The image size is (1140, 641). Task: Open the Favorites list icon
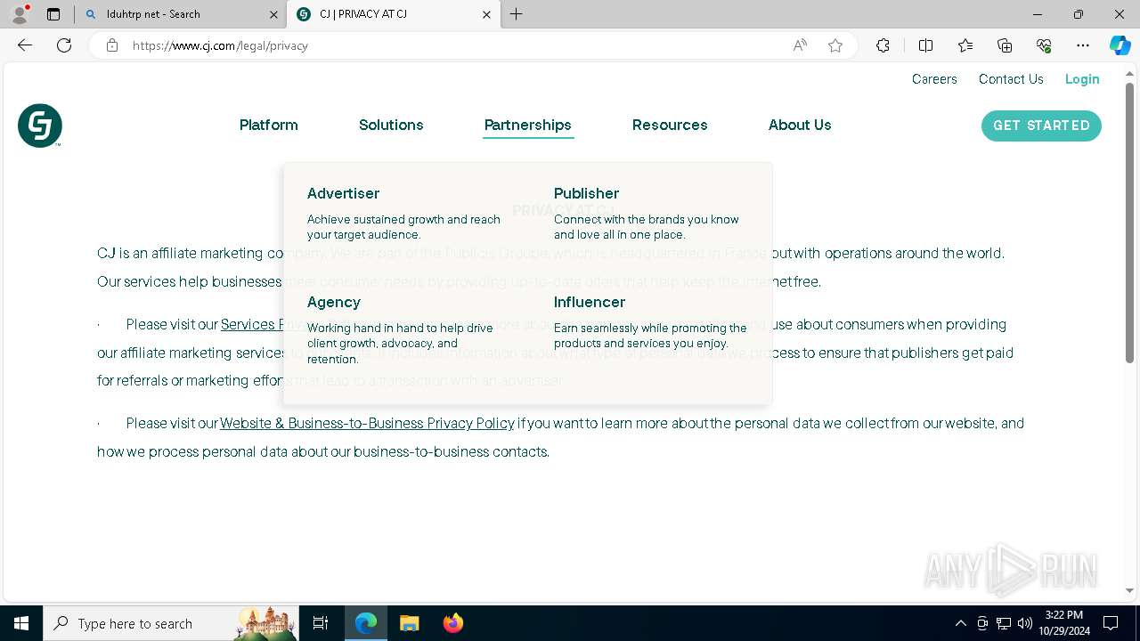point(965,45)
